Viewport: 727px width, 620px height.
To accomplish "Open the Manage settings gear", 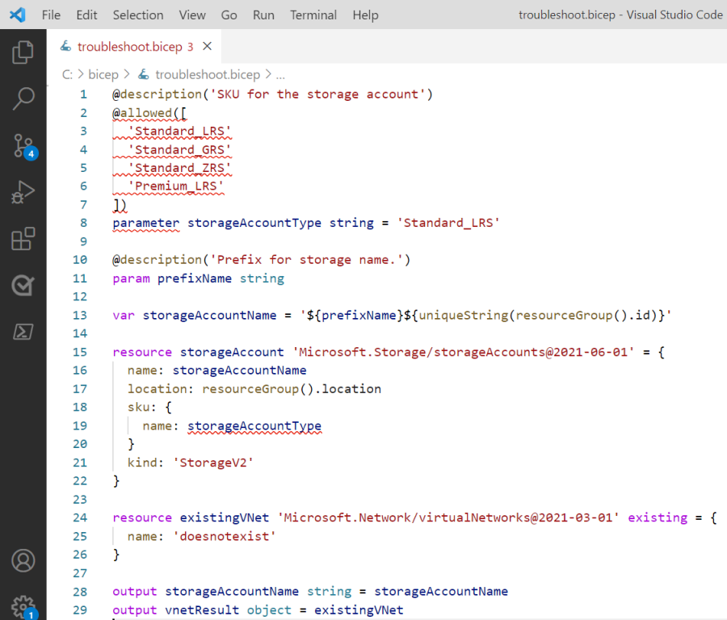I will [24, 606].
